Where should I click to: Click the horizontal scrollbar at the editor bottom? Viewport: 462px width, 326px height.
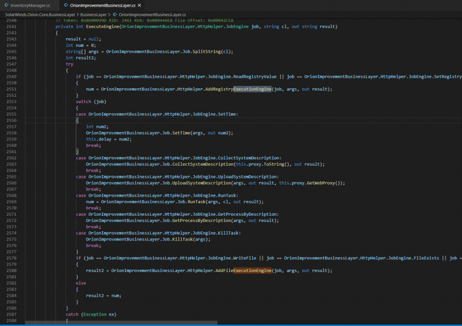pyautogui.click(x=121, y=322)
